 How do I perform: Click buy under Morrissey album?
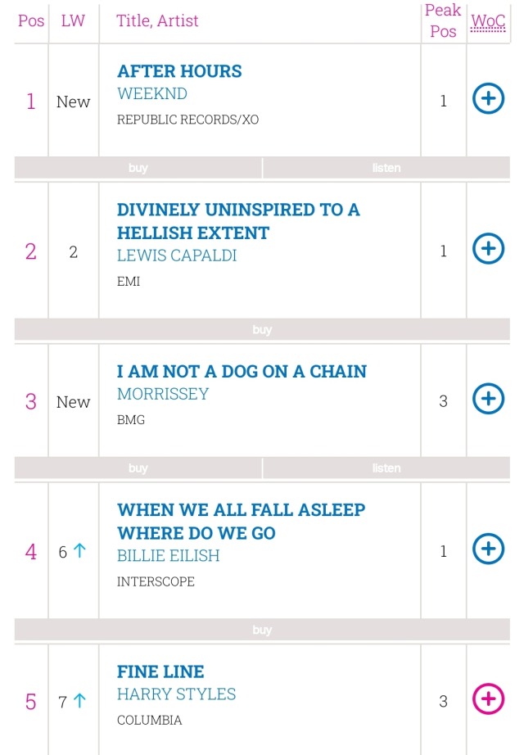click(x=138, y=468)
